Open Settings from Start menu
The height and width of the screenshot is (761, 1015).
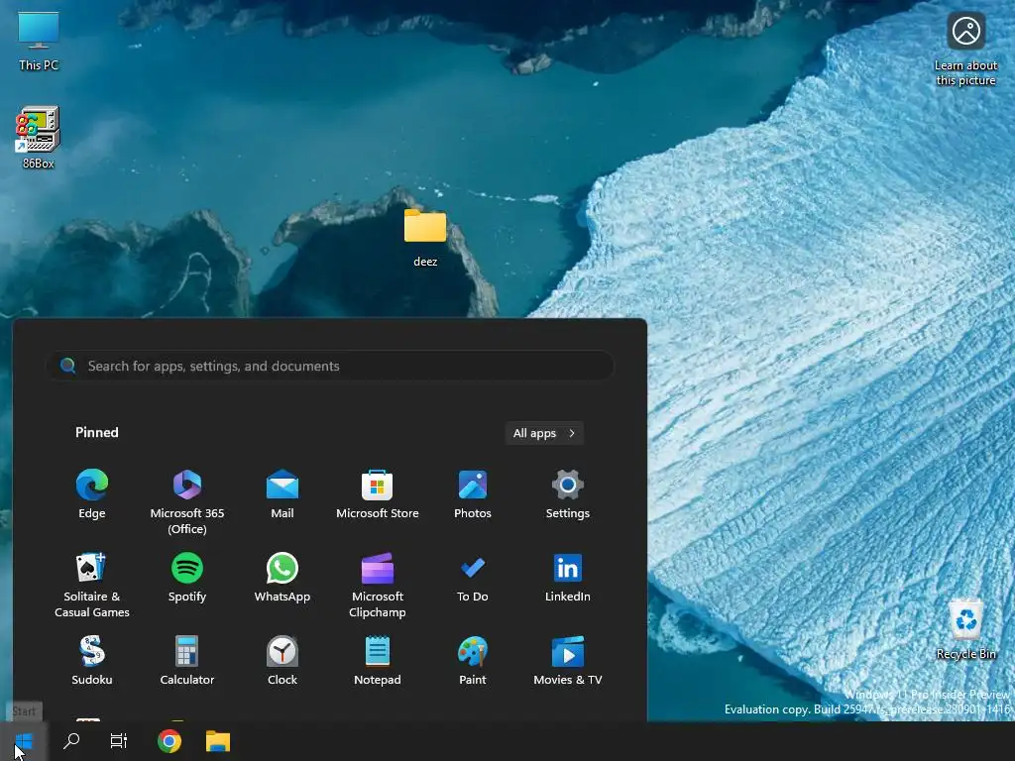click(x=568, y=494)
